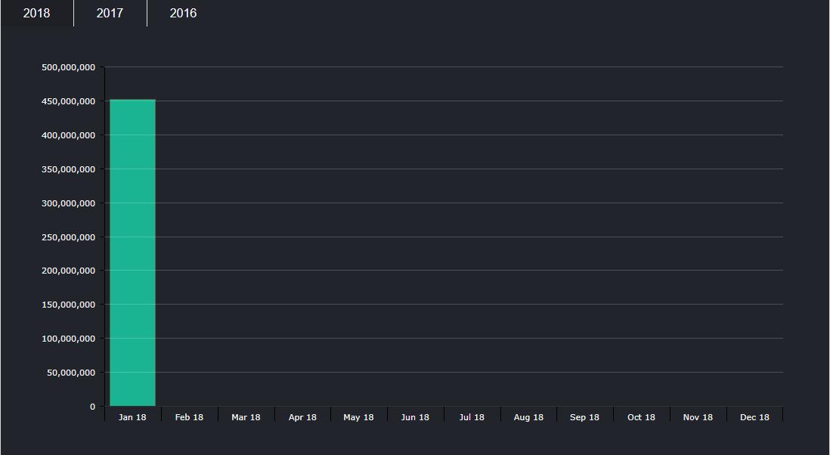Screen dimensions: 830x455
Task: Select the Jul 18 axis label
Action: pos(472,417)
